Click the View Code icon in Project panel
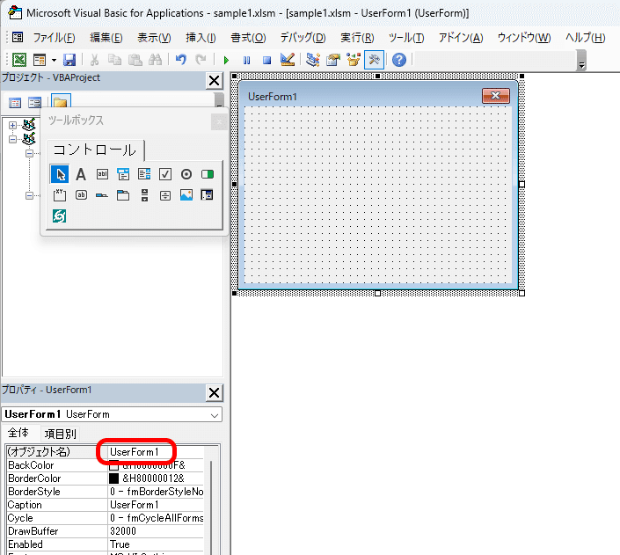This screenshot has height=555, width=620. (x=15, y=103)
